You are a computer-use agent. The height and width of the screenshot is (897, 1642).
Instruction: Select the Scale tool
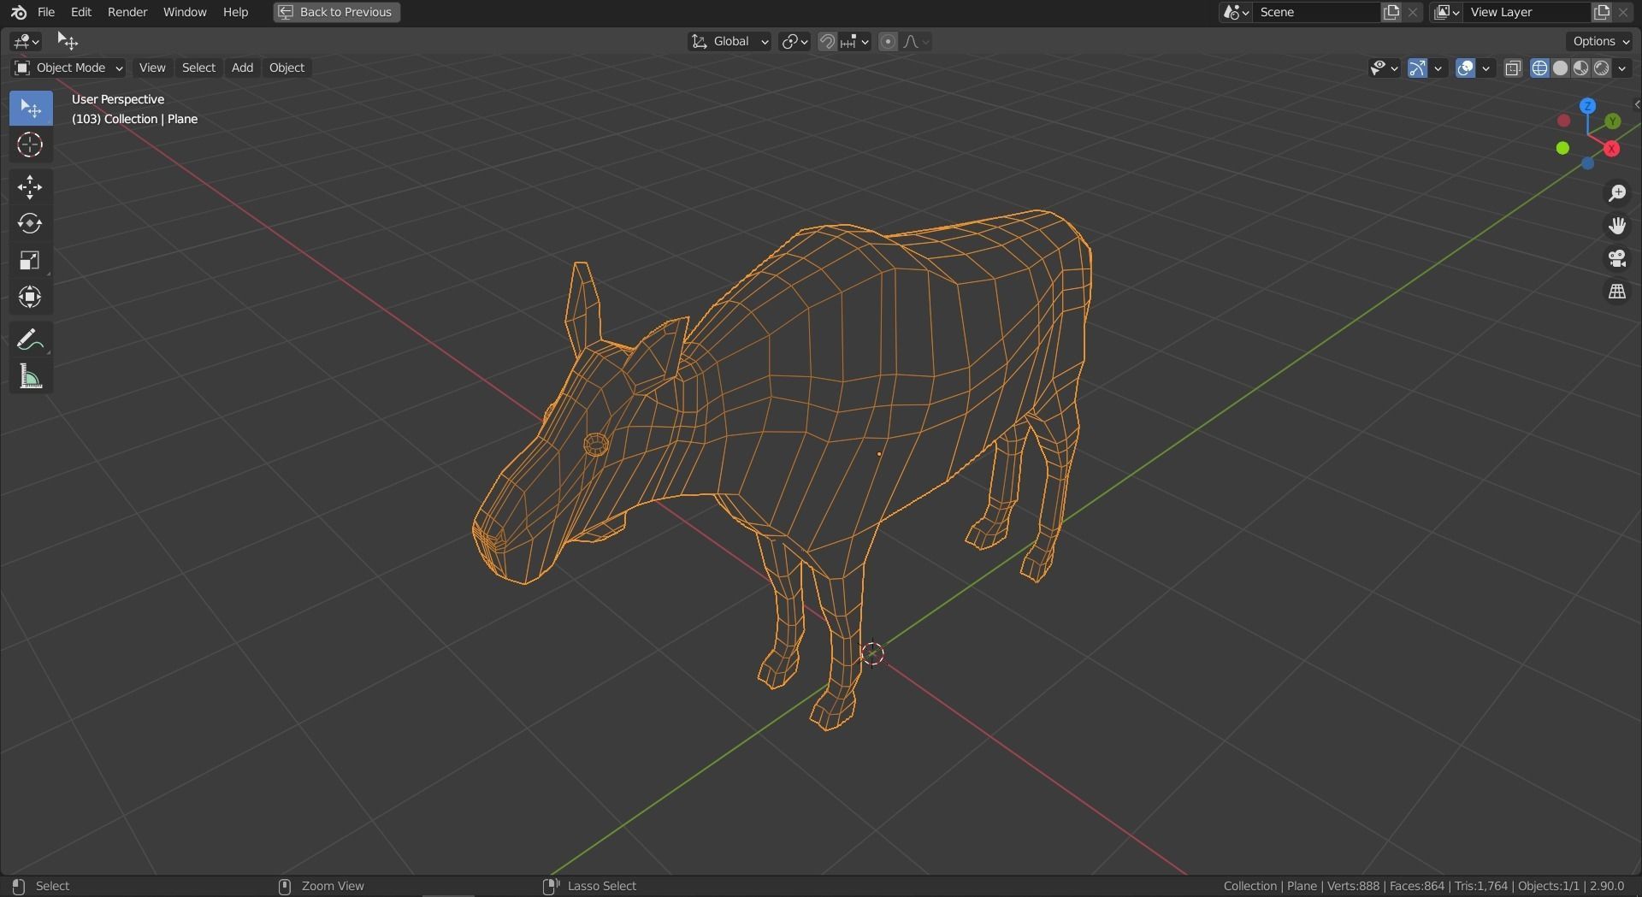pos(31,261)
